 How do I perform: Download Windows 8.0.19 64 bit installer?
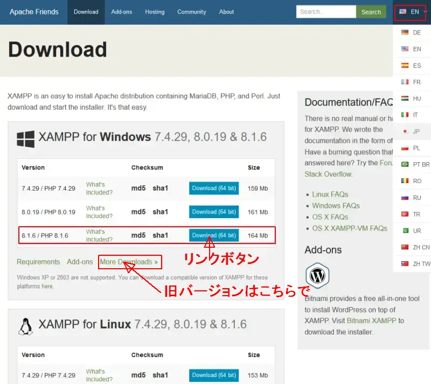(214, 212)
